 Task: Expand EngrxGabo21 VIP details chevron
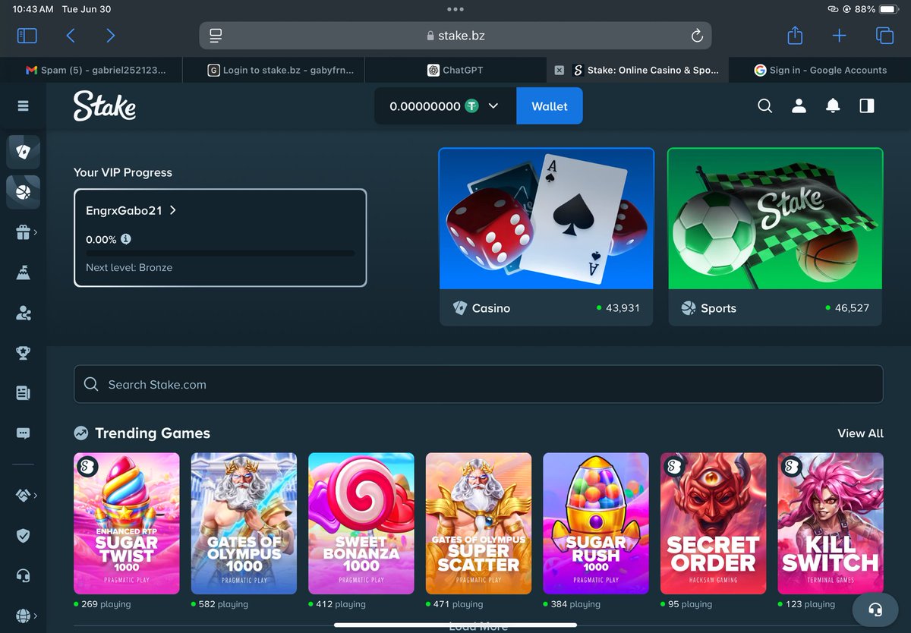click(173, 210)
